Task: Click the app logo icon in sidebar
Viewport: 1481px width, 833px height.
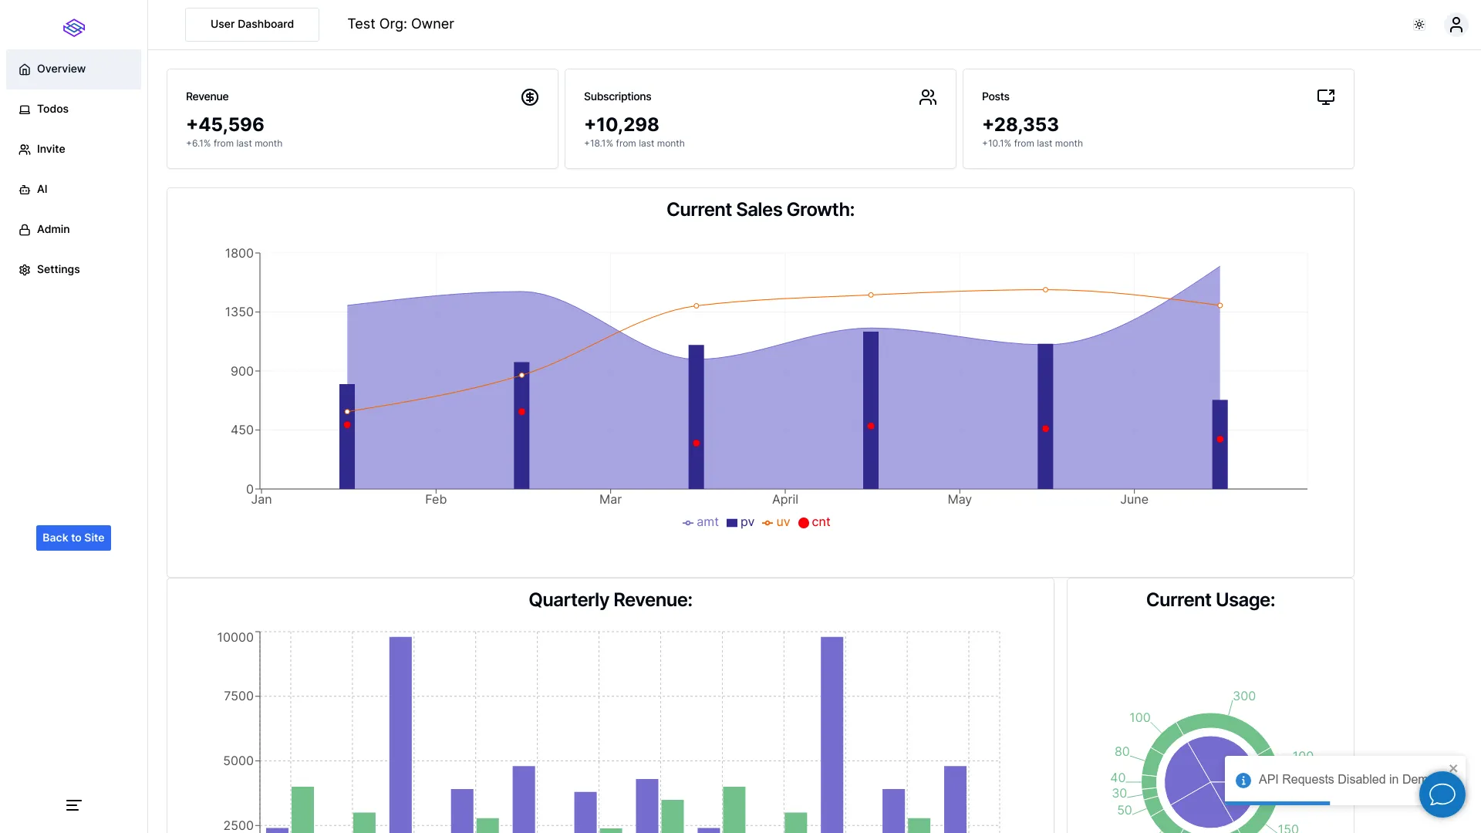Action: pyautogui.click(x=74, y=28)
